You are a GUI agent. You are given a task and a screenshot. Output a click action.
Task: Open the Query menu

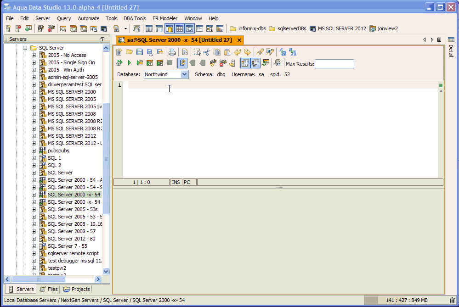point(64,18)
